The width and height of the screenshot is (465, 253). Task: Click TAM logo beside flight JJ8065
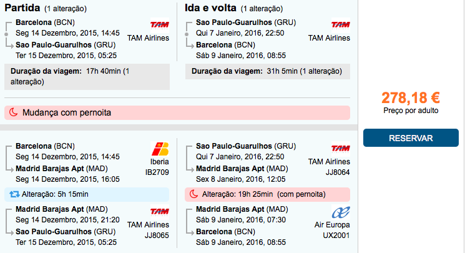coord(160,211)
